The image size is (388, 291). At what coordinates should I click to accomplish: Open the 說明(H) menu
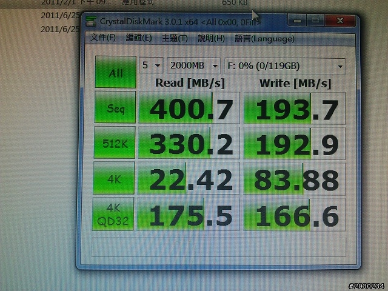(x=211, y=39)
